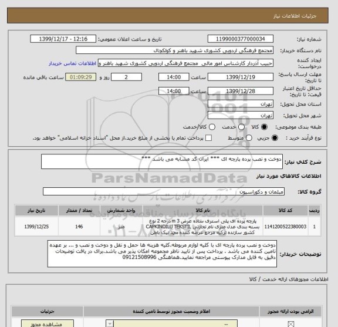Click the تاریخ نیاز column header
Image resolution: width=338 pixels, height=327 pixels.
[x=36, y=211]
